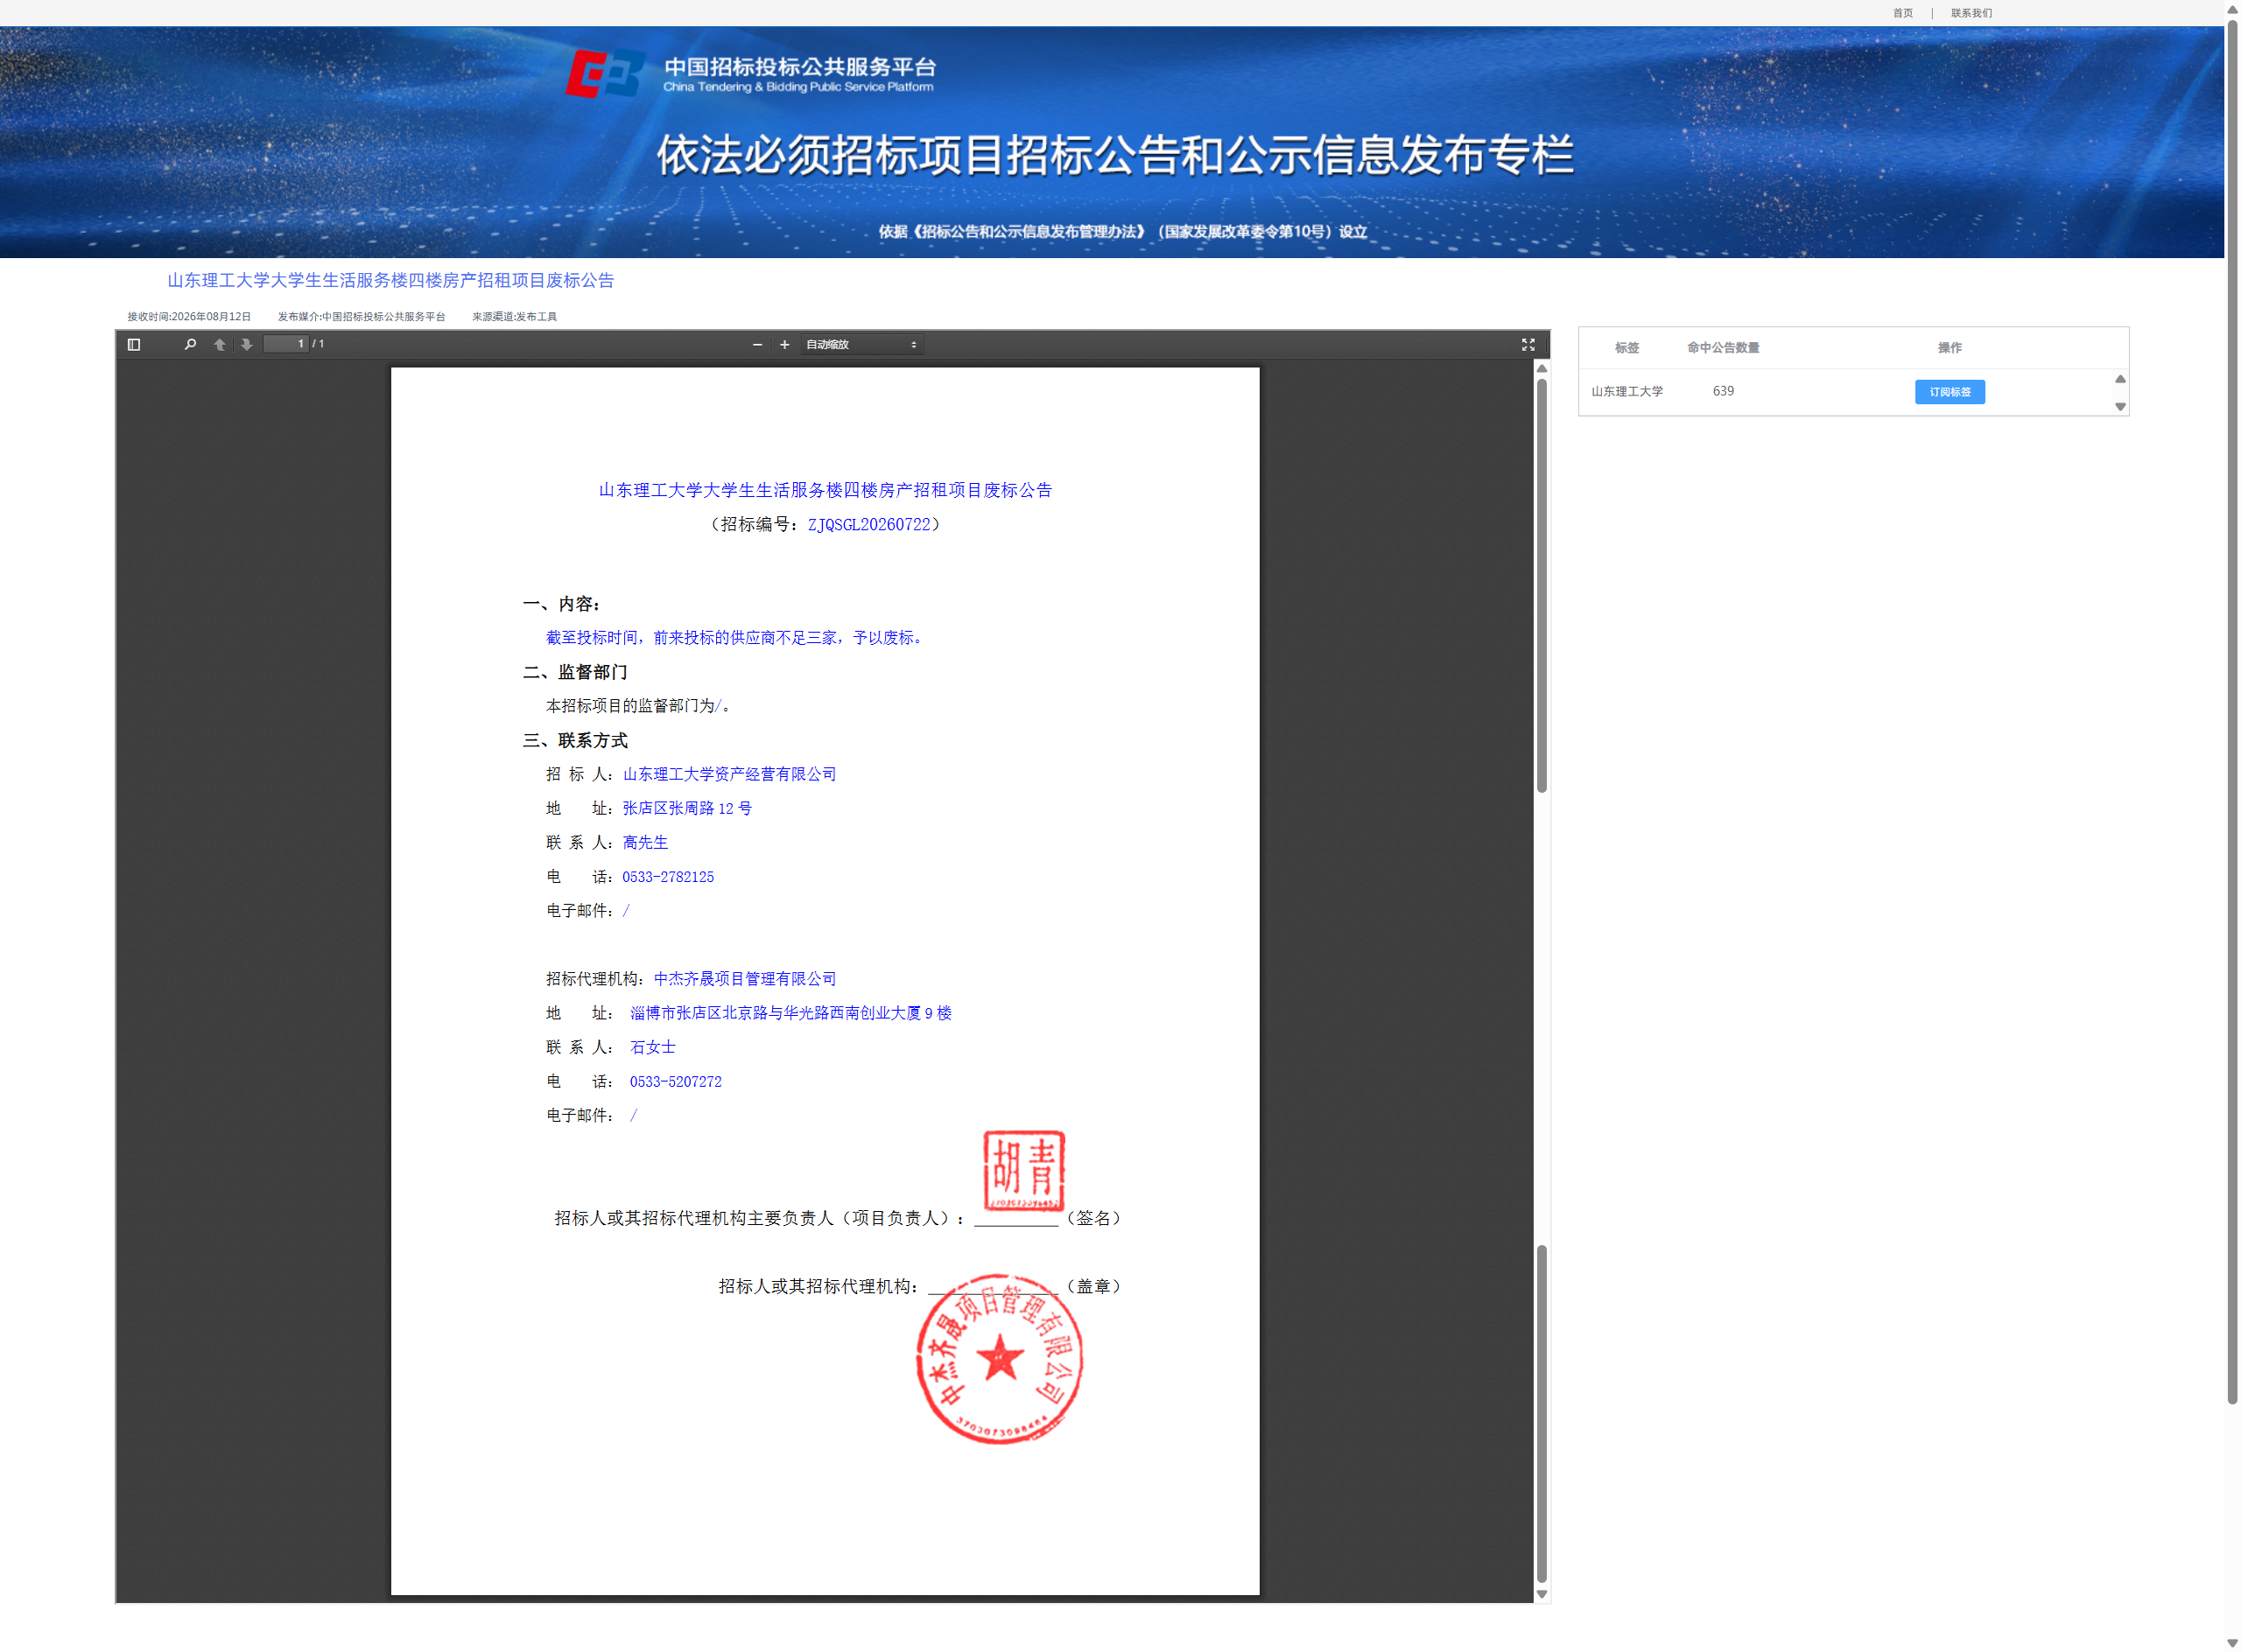Switch PDF viewer to presentation fullscreen mode
Image resolution: width=2241 pixels, height=1652 pixels.
pos(1528,345)
